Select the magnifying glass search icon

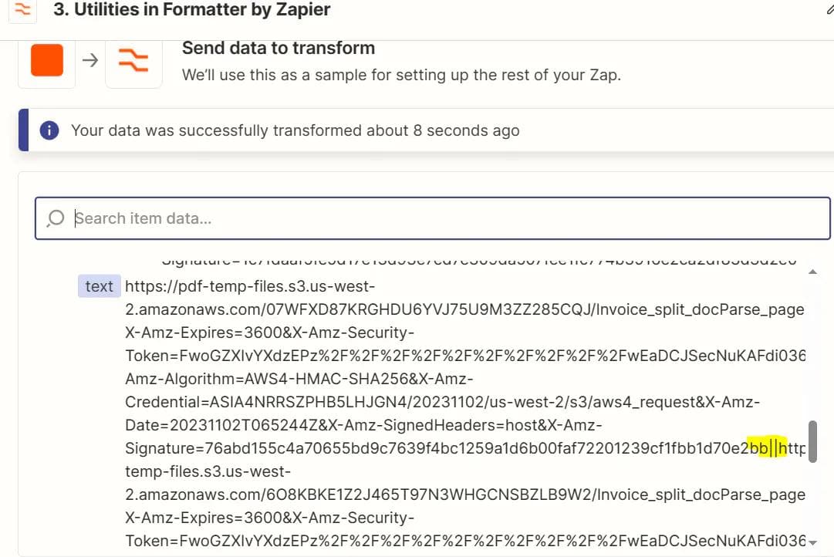pyautogui.click(x=54, y=218)
